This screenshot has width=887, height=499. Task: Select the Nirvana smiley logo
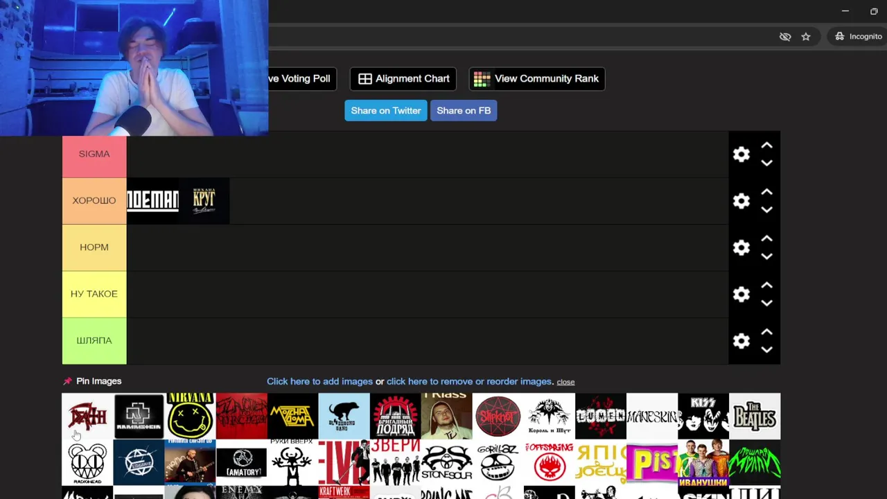click(190, 416)
